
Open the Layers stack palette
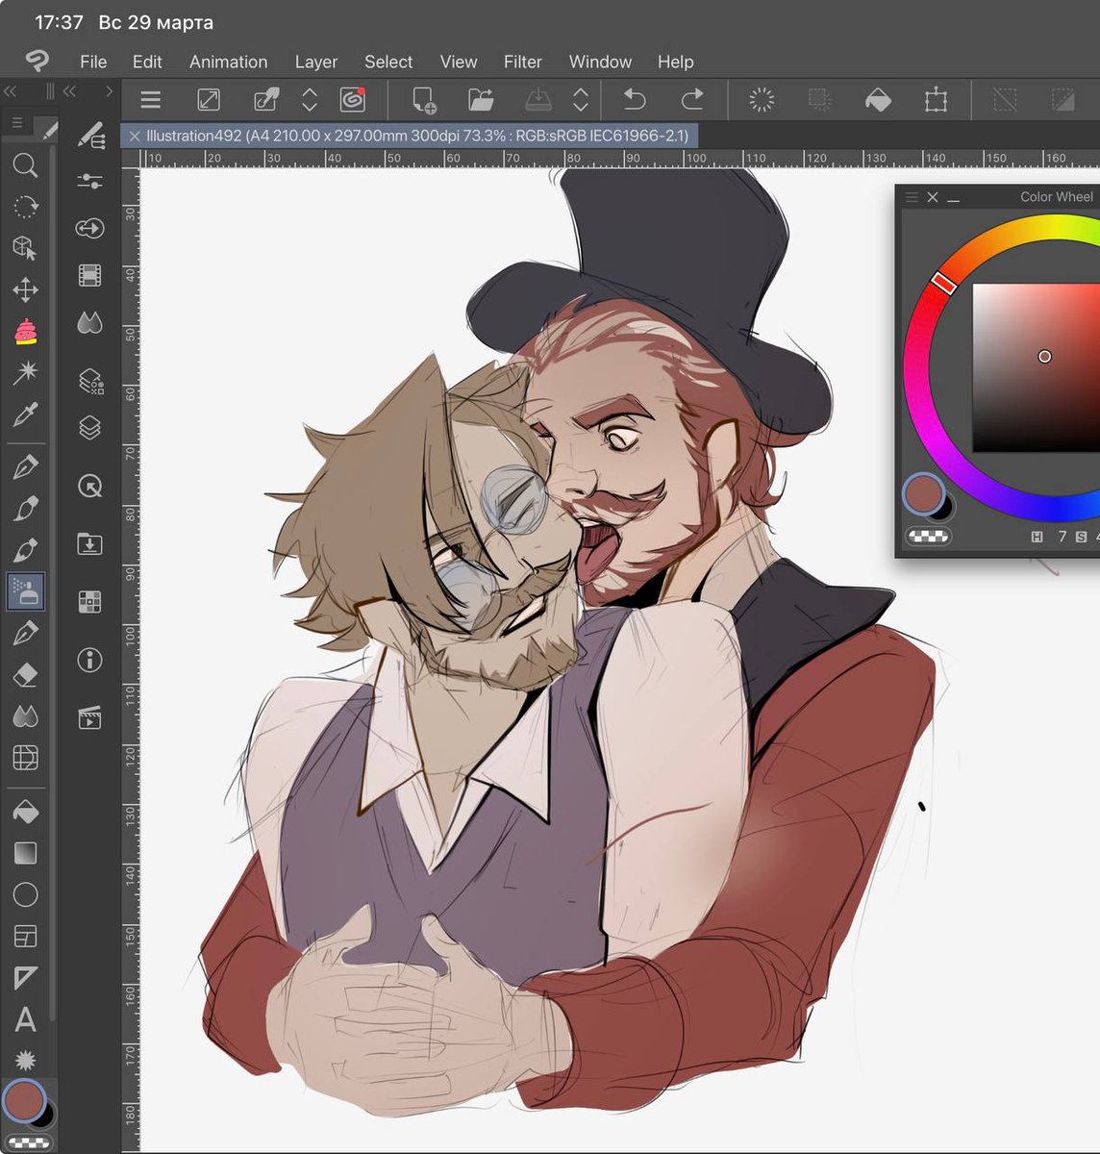tap(90, 427)
